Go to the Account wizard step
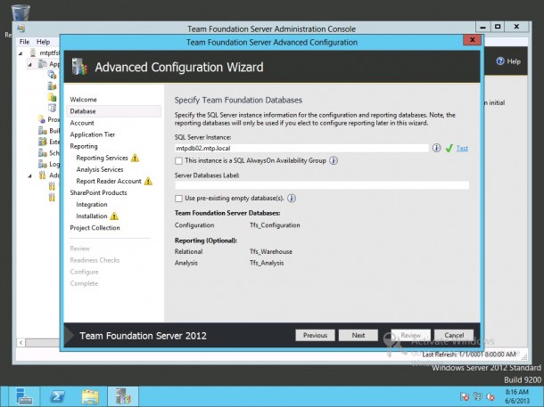Image resolution: width=544 pixels, height=407 pixels. [x=82, y=123]
